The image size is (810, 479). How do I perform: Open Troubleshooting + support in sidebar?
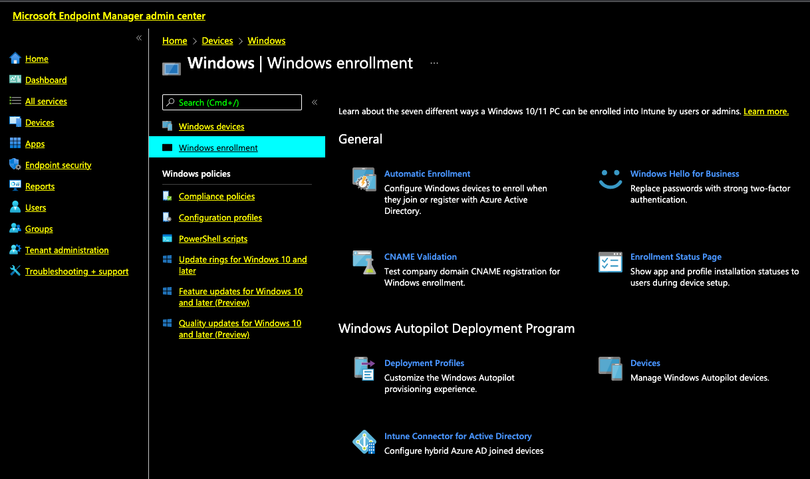click(x=77, y=271)
